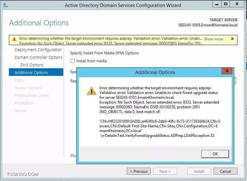
Task: Minimize the Configuration Wizard window
Action: coord(217,4)
